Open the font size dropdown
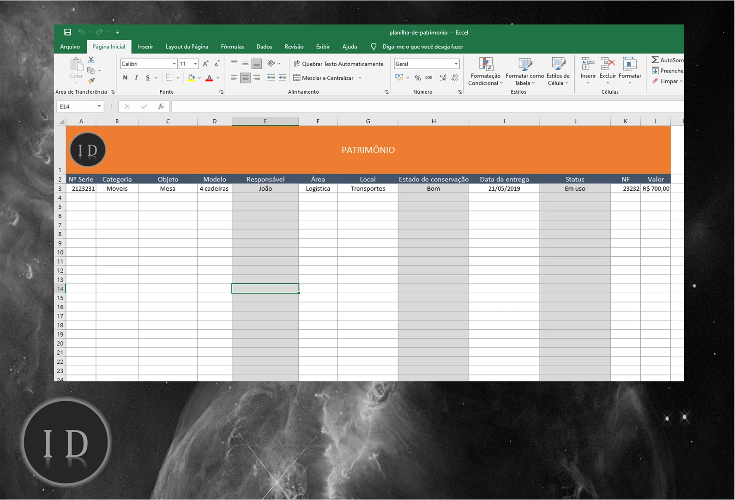The image size is (735, 500). (195, 64)
